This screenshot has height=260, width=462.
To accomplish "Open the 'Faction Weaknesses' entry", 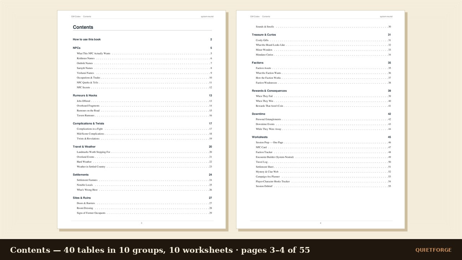I will pos(323,83).
